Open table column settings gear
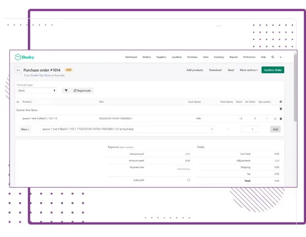Viewport: 306px width, 237px height. [280, 102]
